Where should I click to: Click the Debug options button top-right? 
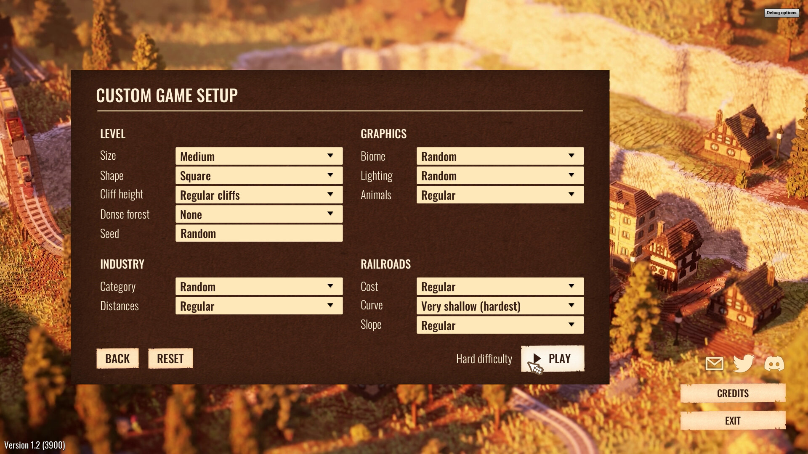(781, 12)
